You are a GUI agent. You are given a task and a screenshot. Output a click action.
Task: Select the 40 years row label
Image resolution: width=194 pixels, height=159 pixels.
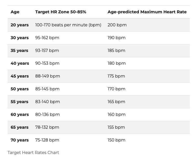coord(20,63)
